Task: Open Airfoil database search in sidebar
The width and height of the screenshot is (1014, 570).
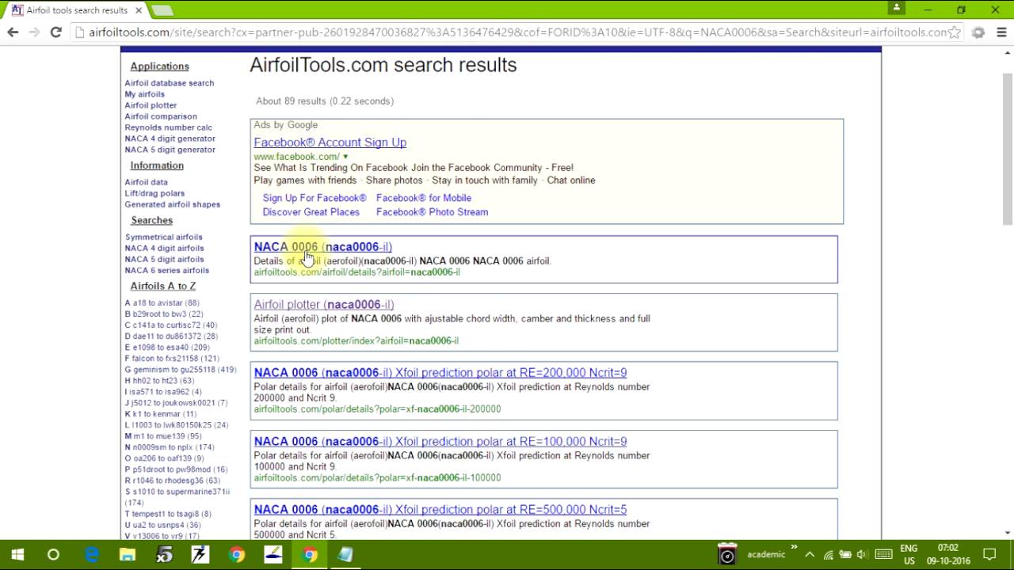Action: pos(169,83)
